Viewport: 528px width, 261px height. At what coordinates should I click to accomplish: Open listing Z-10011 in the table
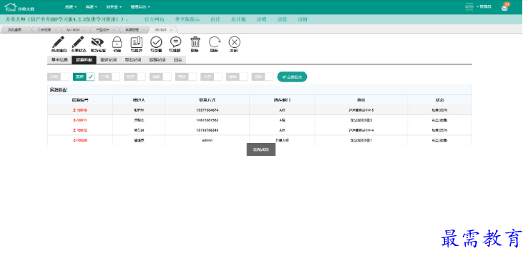pyautogui.click(x=80, y=120)
